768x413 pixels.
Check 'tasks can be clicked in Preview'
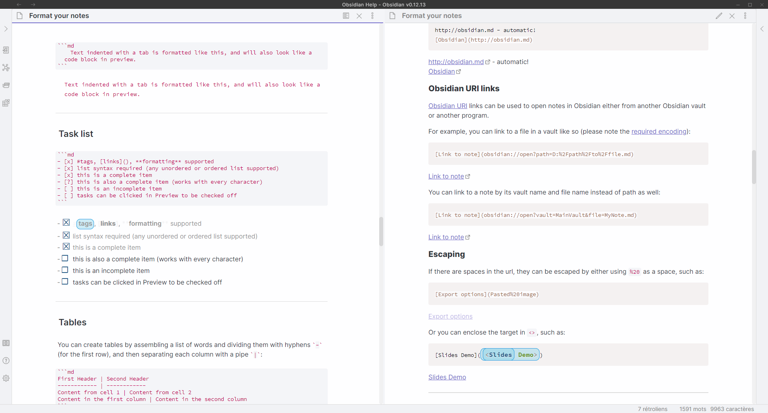point(65,282)
